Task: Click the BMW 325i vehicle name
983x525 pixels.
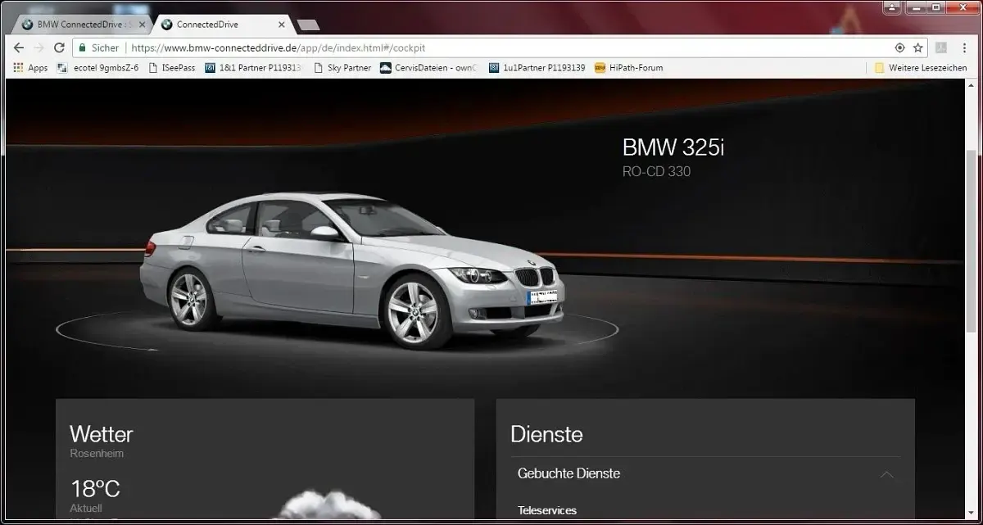Action: (673, 147)
